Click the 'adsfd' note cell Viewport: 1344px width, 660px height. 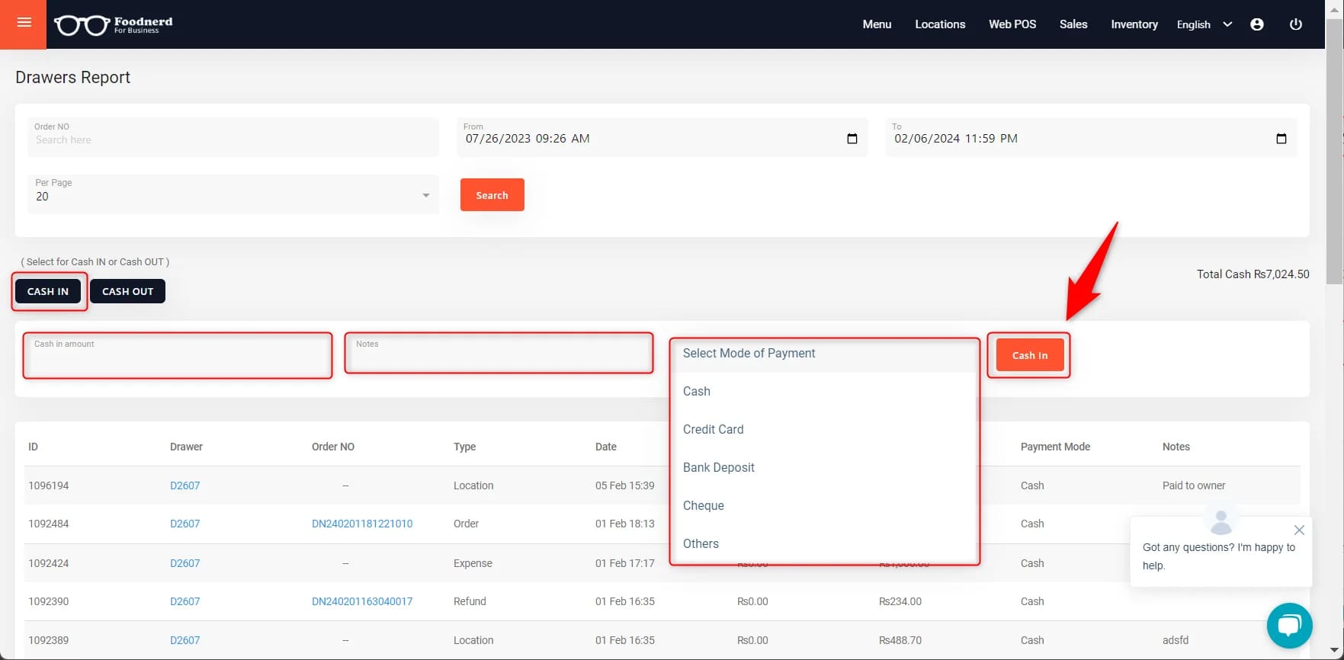click(x=1176, y=640)
